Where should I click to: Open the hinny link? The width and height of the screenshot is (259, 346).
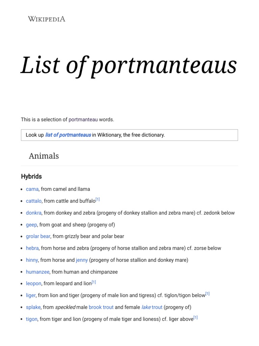click(x=32, y=260)
